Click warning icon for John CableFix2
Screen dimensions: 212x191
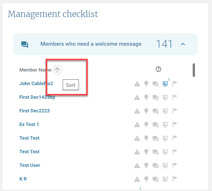click(137, 84)
